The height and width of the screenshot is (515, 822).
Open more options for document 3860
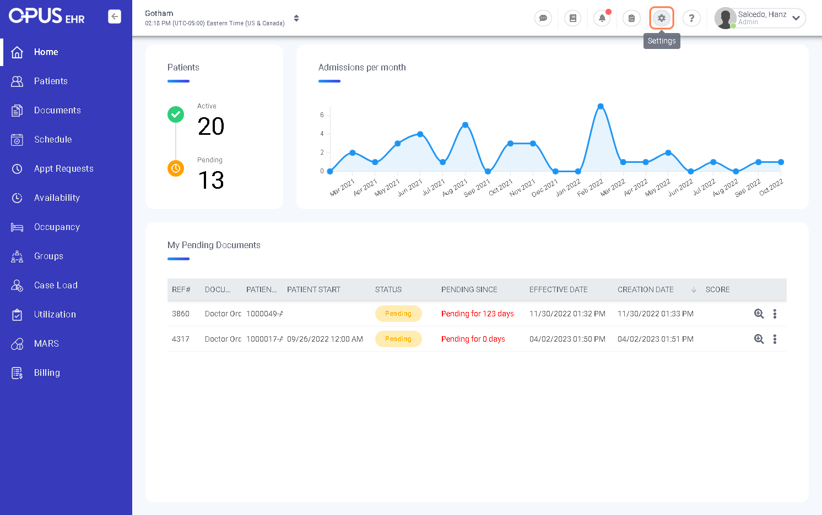pyautogui.click(x=775, y=314)
